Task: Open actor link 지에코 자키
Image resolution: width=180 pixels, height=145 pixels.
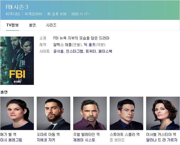Action: pos(46,140)
